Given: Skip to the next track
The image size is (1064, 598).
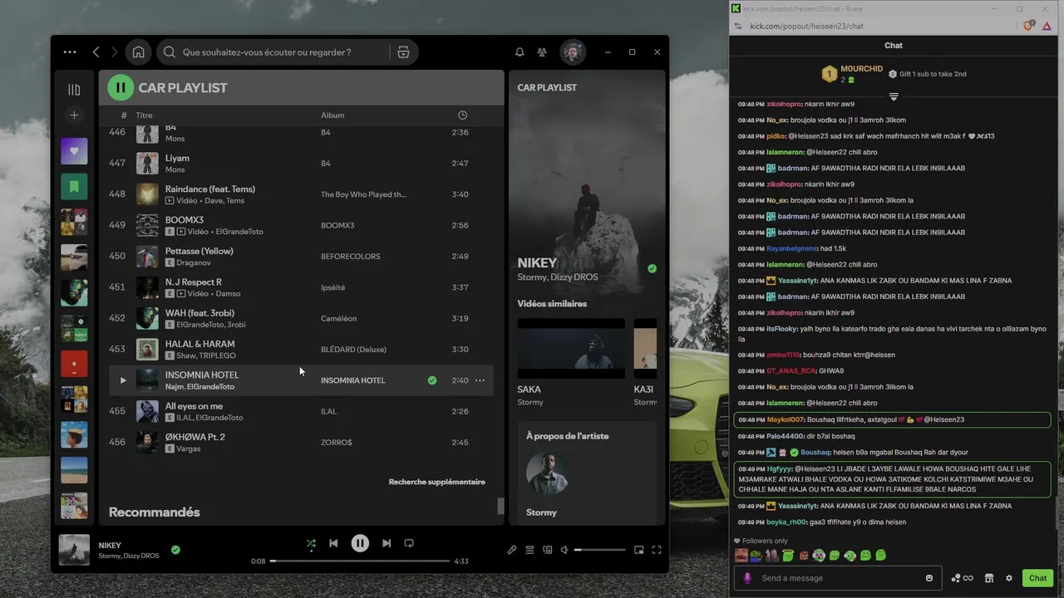Looking at the screenshot, I should point(387,543).
